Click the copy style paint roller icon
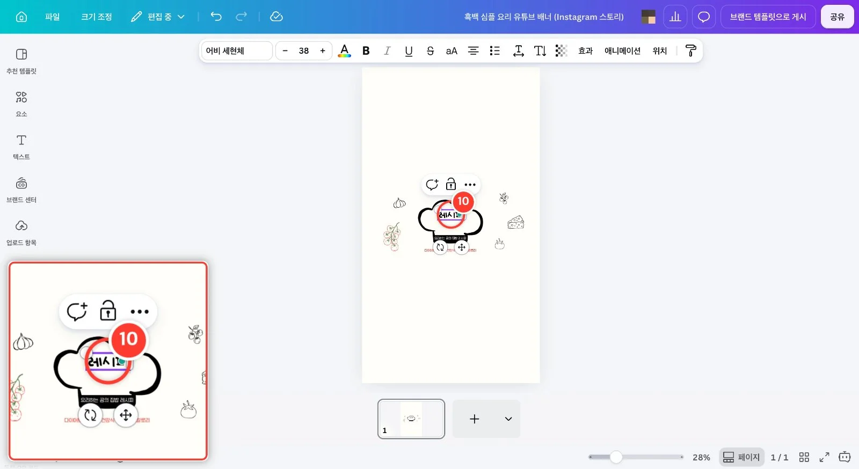 [691, 50]
